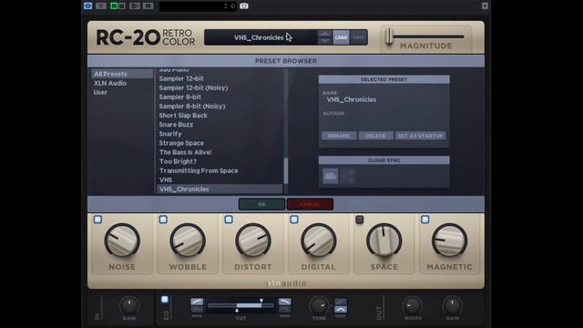The width and height of the screenshot is (583, 328).
Task: Select the high cut filter curve icon
Action: [285, 302]
